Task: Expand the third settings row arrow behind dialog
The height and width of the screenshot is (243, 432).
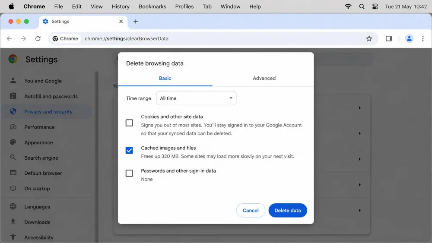Action: tap(359, 159)
